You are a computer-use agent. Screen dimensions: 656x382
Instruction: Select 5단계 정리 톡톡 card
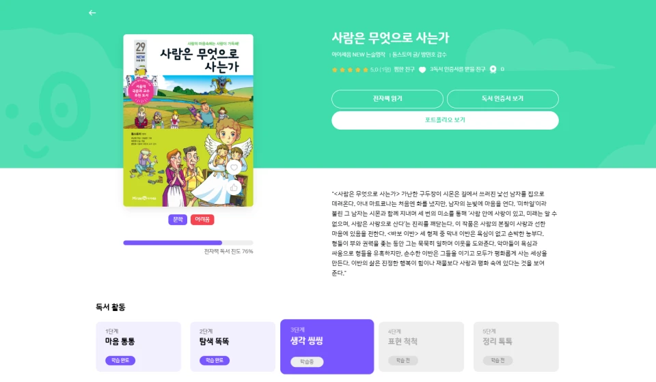pos(516,347)
